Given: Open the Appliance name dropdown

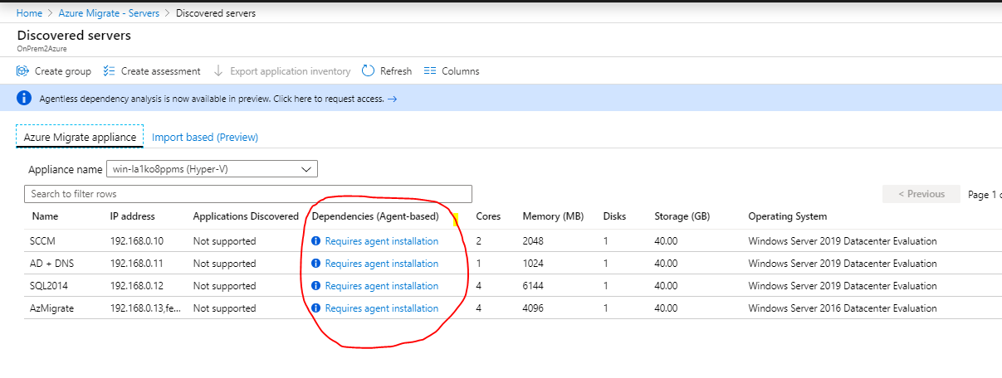Looking at the screenshot, I should pos(212,169).
